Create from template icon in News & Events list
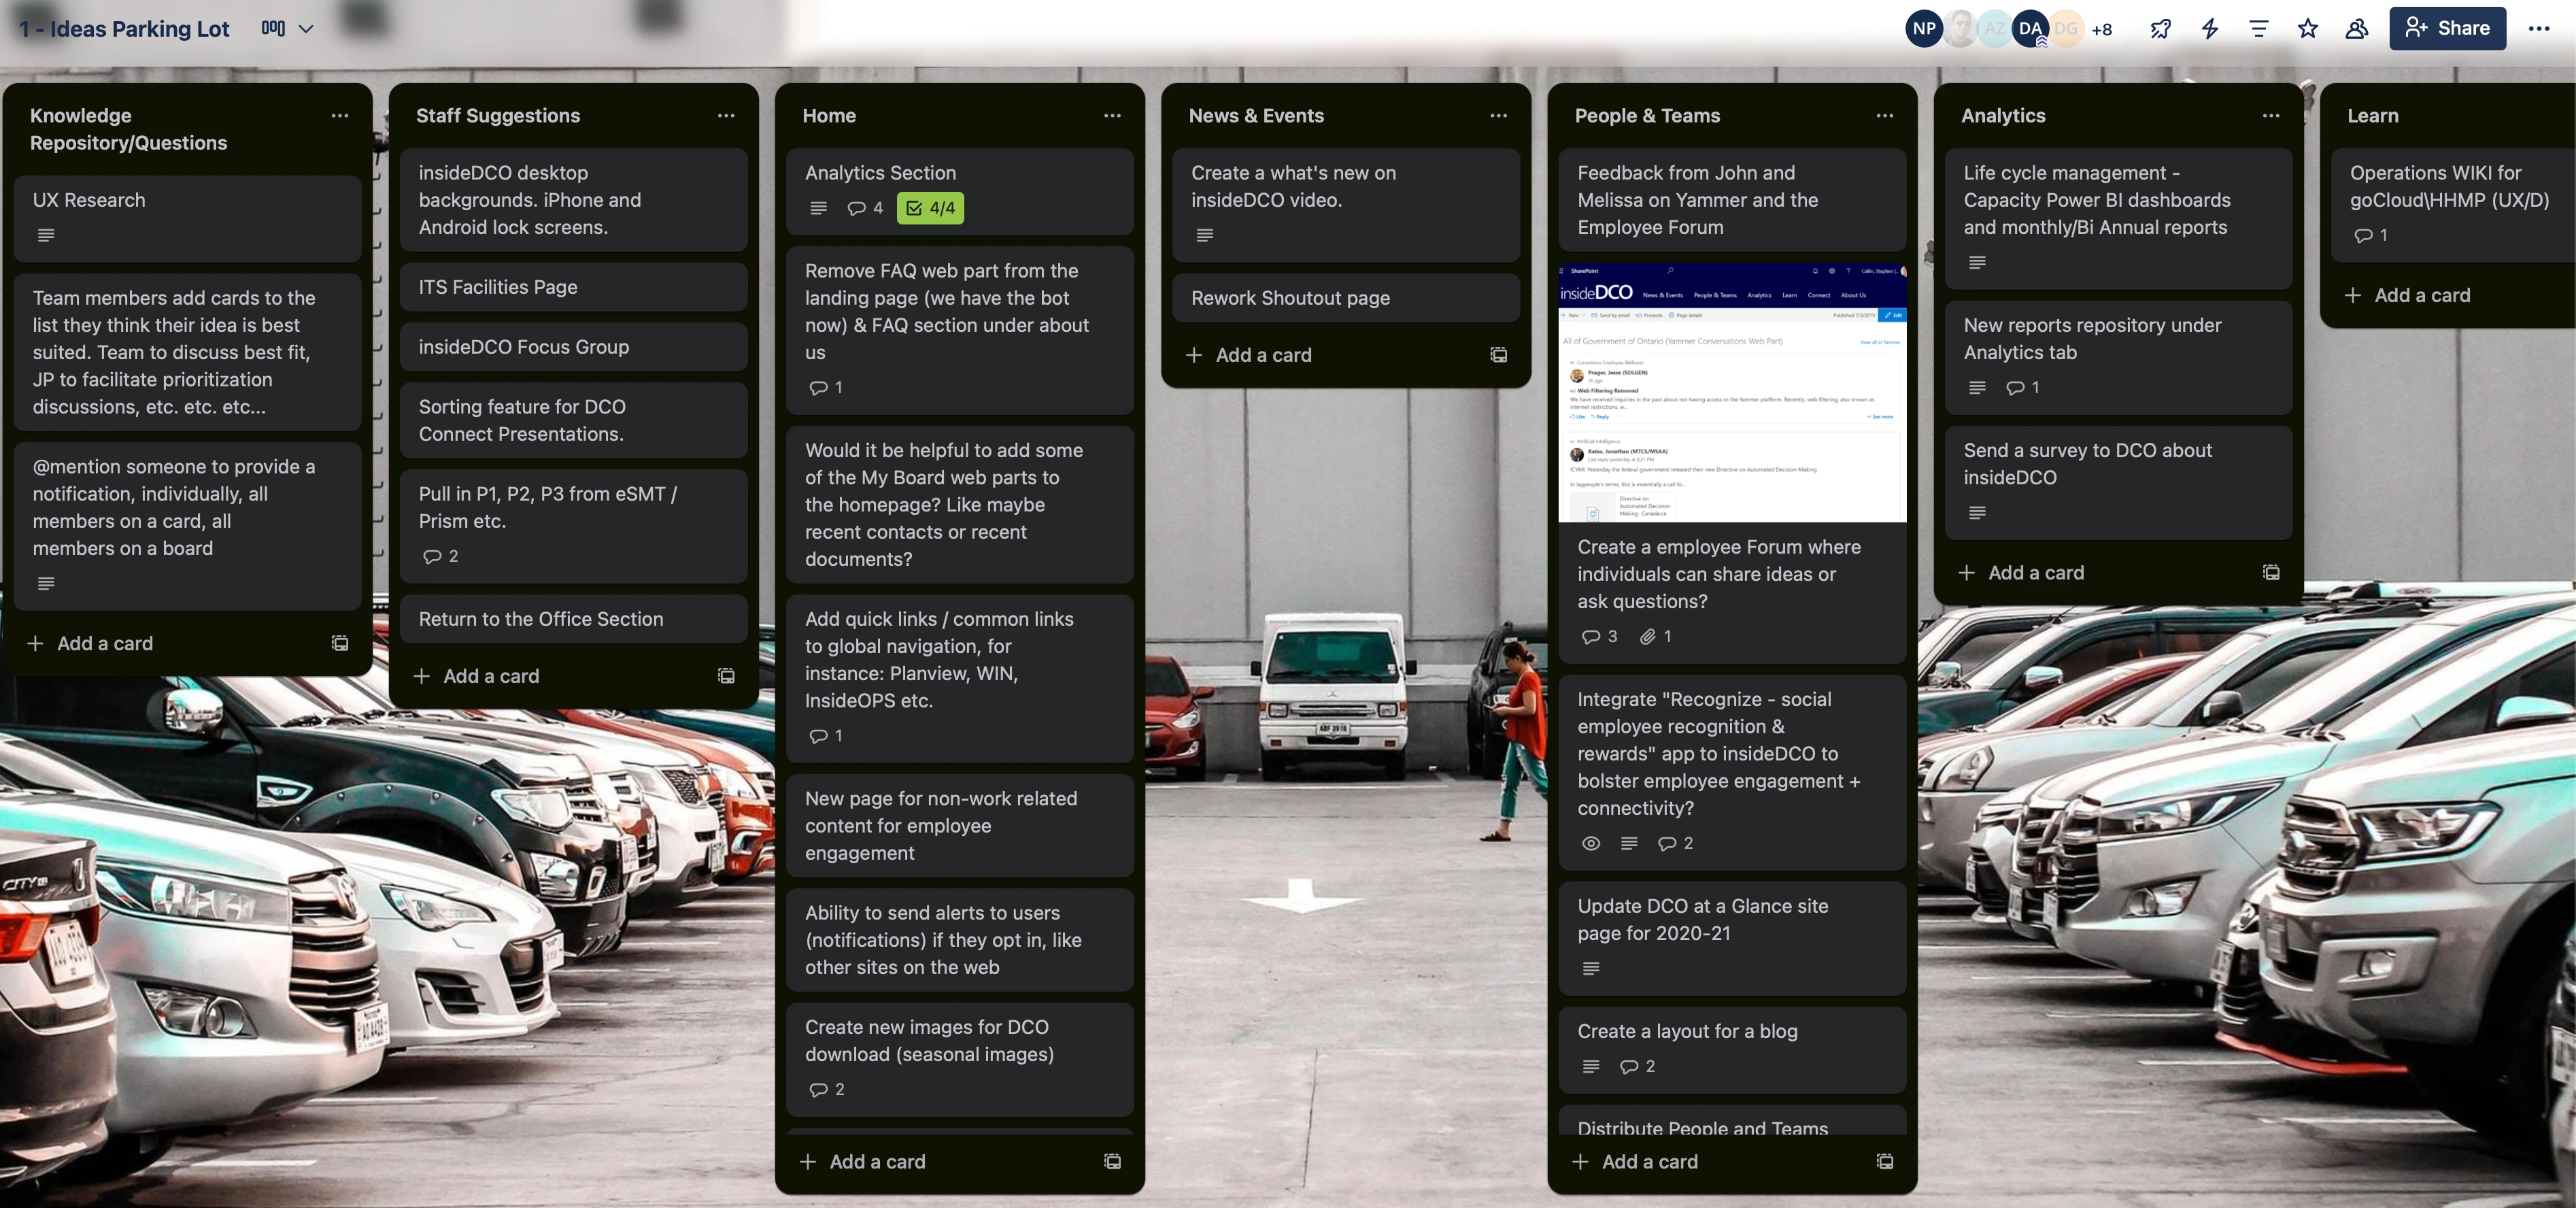This screenshot has height=1208, width=2576. click(x=1498, y=355)
